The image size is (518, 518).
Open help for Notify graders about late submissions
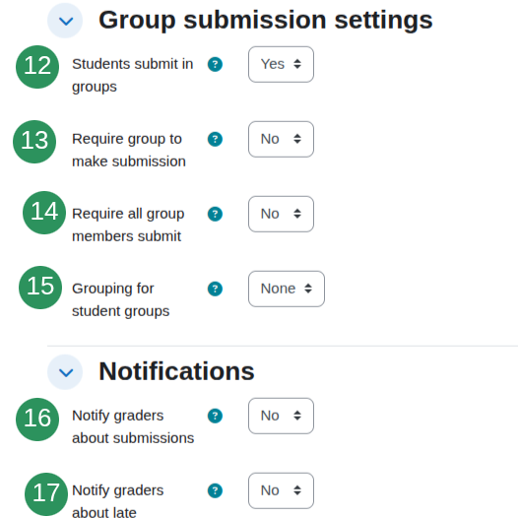(215, 490)
